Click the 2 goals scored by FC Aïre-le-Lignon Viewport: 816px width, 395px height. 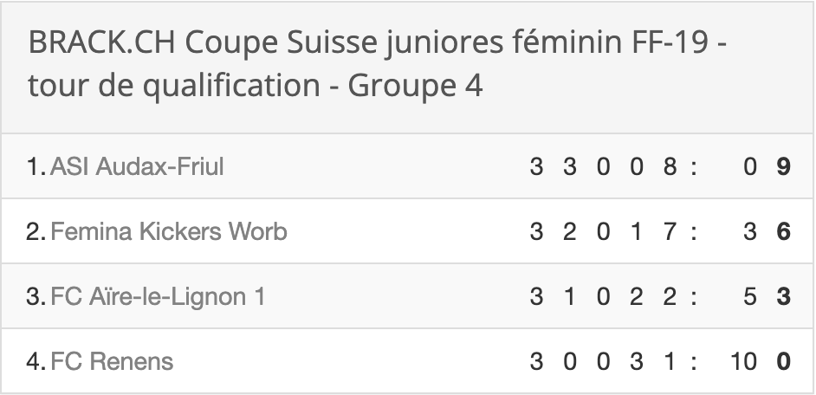(670, 296)
